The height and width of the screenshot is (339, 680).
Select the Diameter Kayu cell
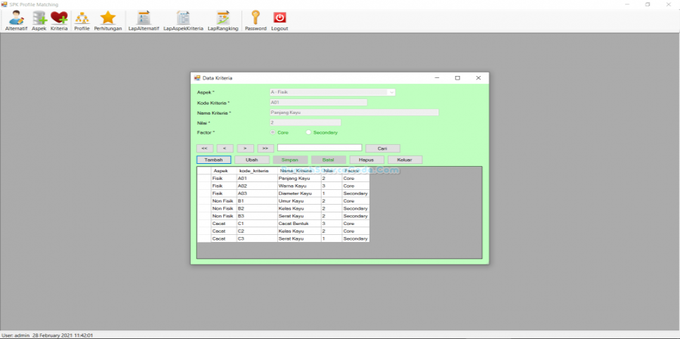tap(299, 193)
